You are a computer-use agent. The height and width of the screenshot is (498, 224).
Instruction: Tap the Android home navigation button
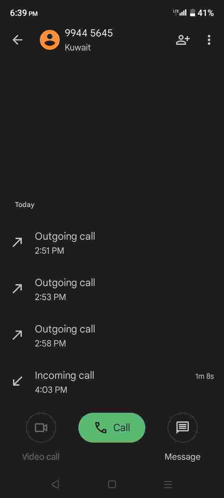click(112, 484)
